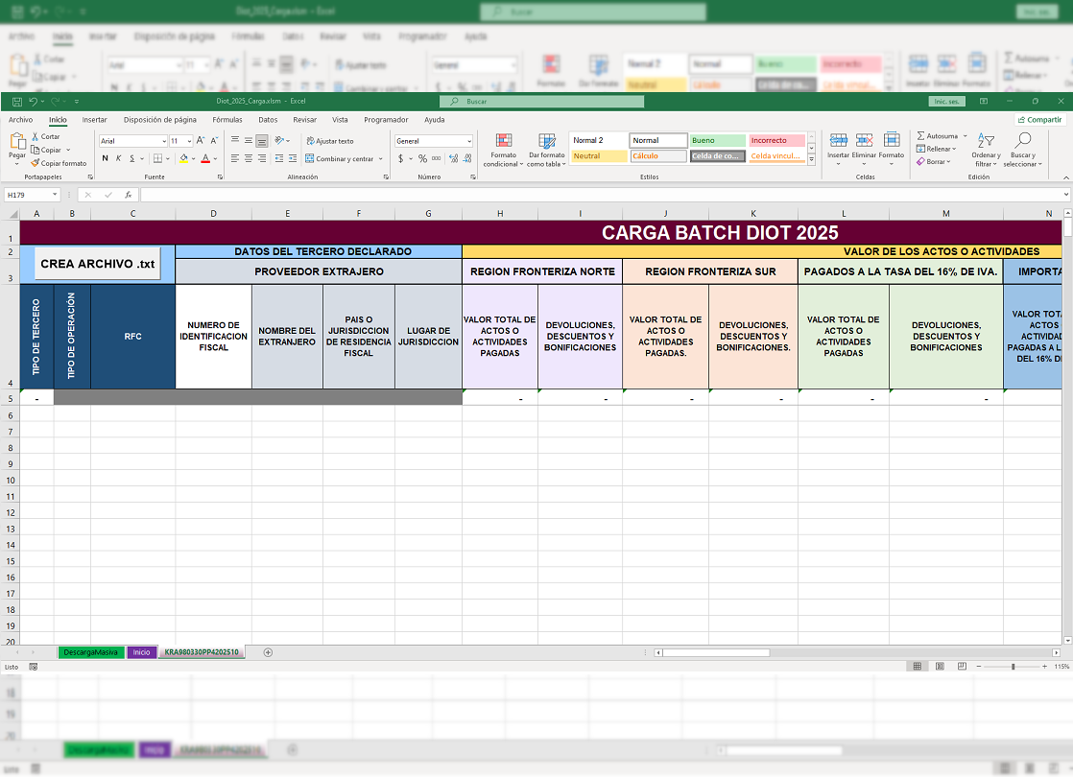This screenshot has width=1073, height=777.
Task: Open Formato condicional menu
Action: 503,151
